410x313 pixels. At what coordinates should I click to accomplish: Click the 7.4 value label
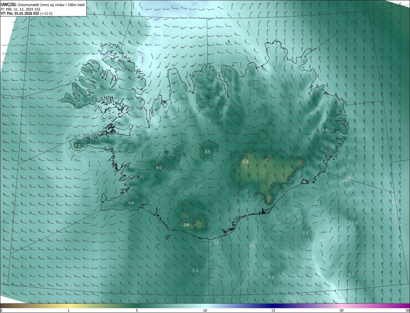coord(251,246)
